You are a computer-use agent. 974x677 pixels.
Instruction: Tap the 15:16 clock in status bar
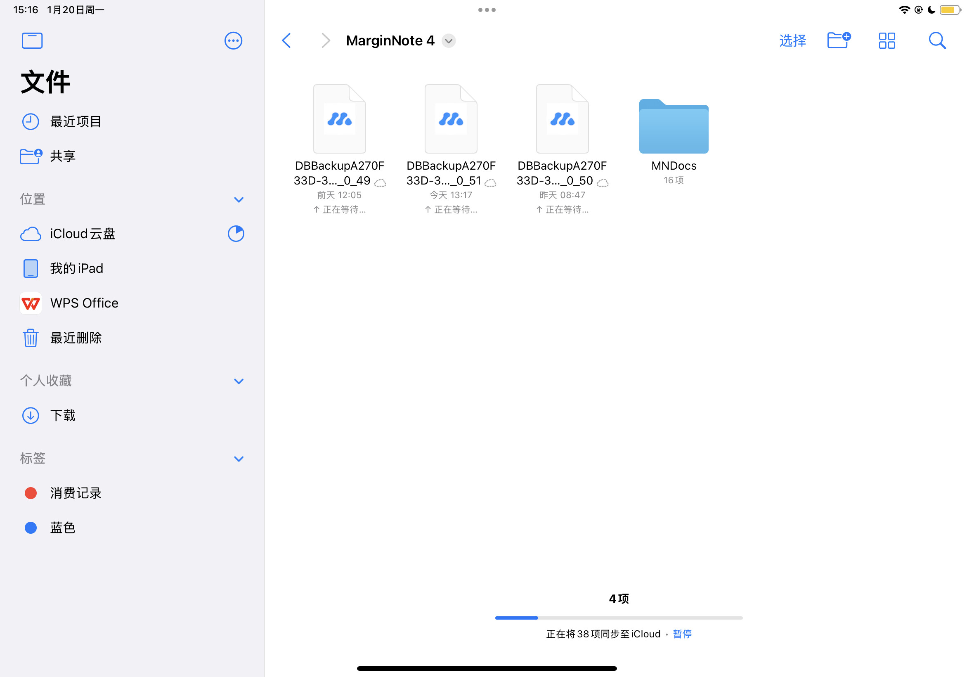(26, 10)
